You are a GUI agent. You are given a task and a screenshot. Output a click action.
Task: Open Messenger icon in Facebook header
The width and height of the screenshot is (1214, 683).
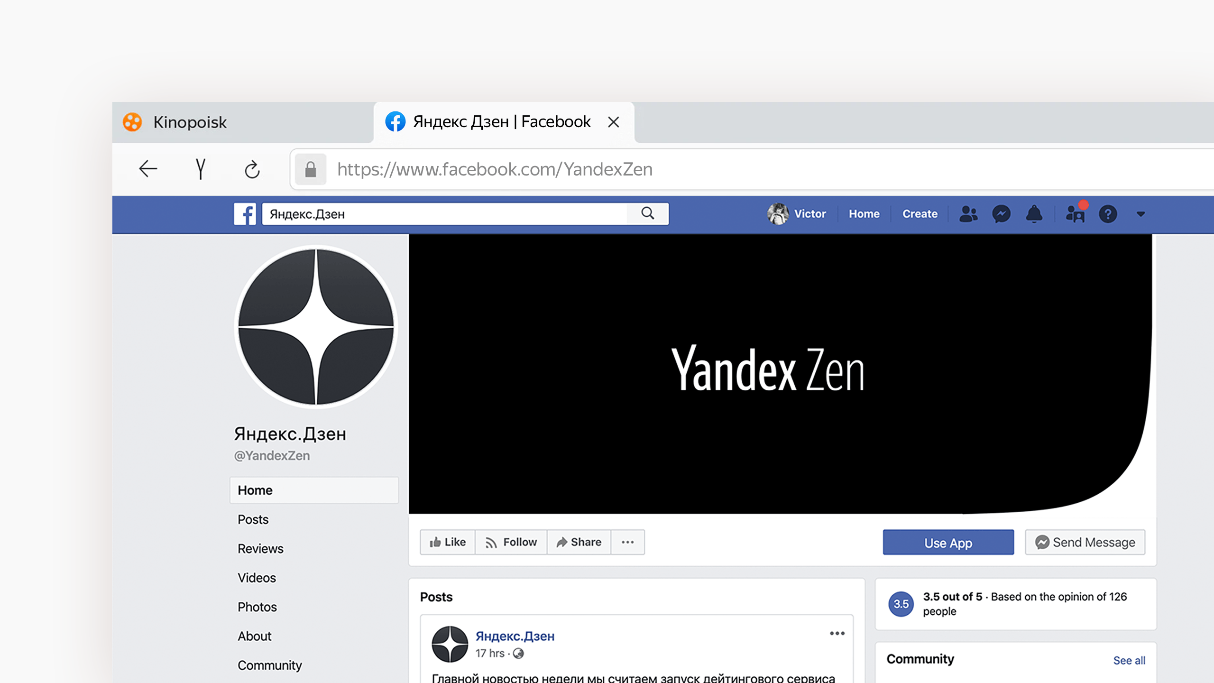pos(1001,214)
